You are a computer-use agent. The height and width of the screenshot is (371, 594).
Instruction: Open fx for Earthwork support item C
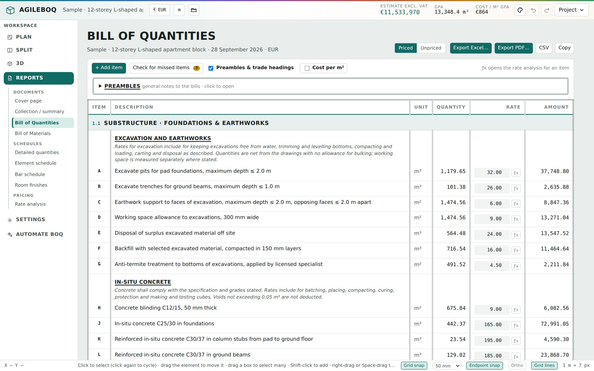click(516, 204)
